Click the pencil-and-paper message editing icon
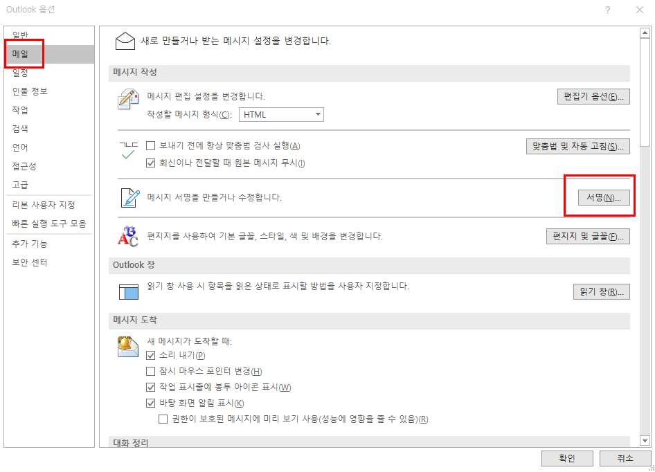Viewport: 655px width, 472px height. [128, 99]
